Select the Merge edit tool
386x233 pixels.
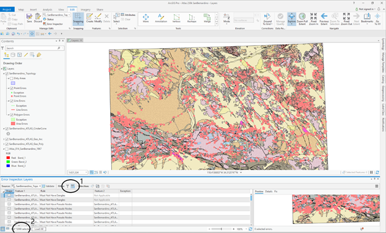click(x=207, y=18)
